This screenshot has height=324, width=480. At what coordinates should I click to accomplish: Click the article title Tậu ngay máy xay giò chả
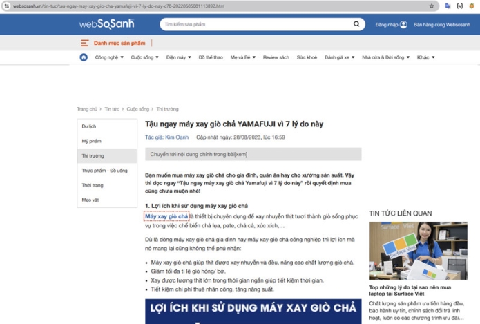(234, 124)
